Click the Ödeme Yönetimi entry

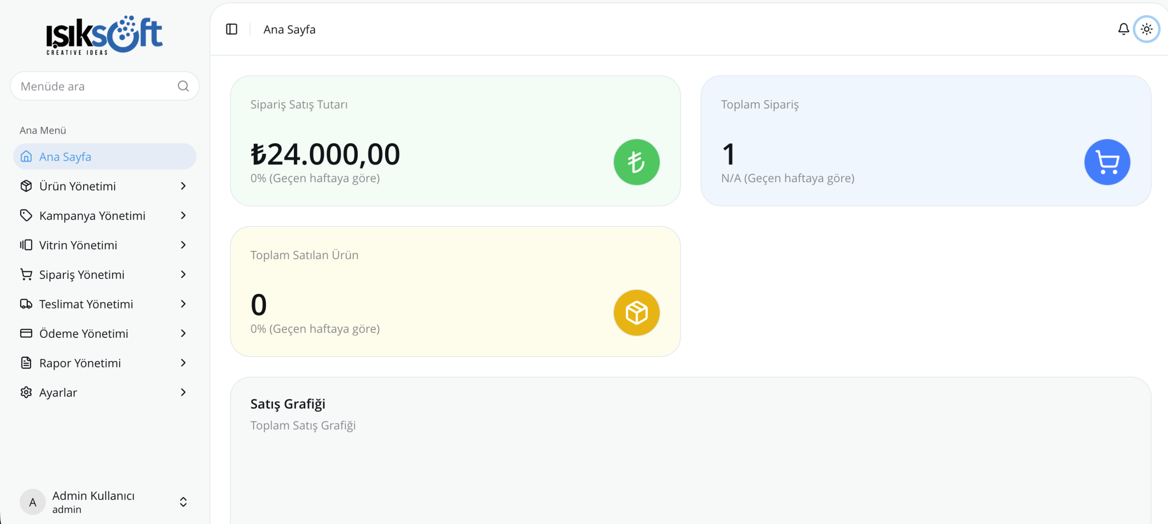83,334
